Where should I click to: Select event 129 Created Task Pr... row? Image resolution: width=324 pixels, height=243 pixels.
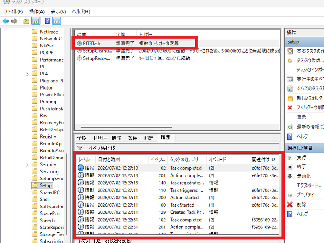tap(178, 212)
